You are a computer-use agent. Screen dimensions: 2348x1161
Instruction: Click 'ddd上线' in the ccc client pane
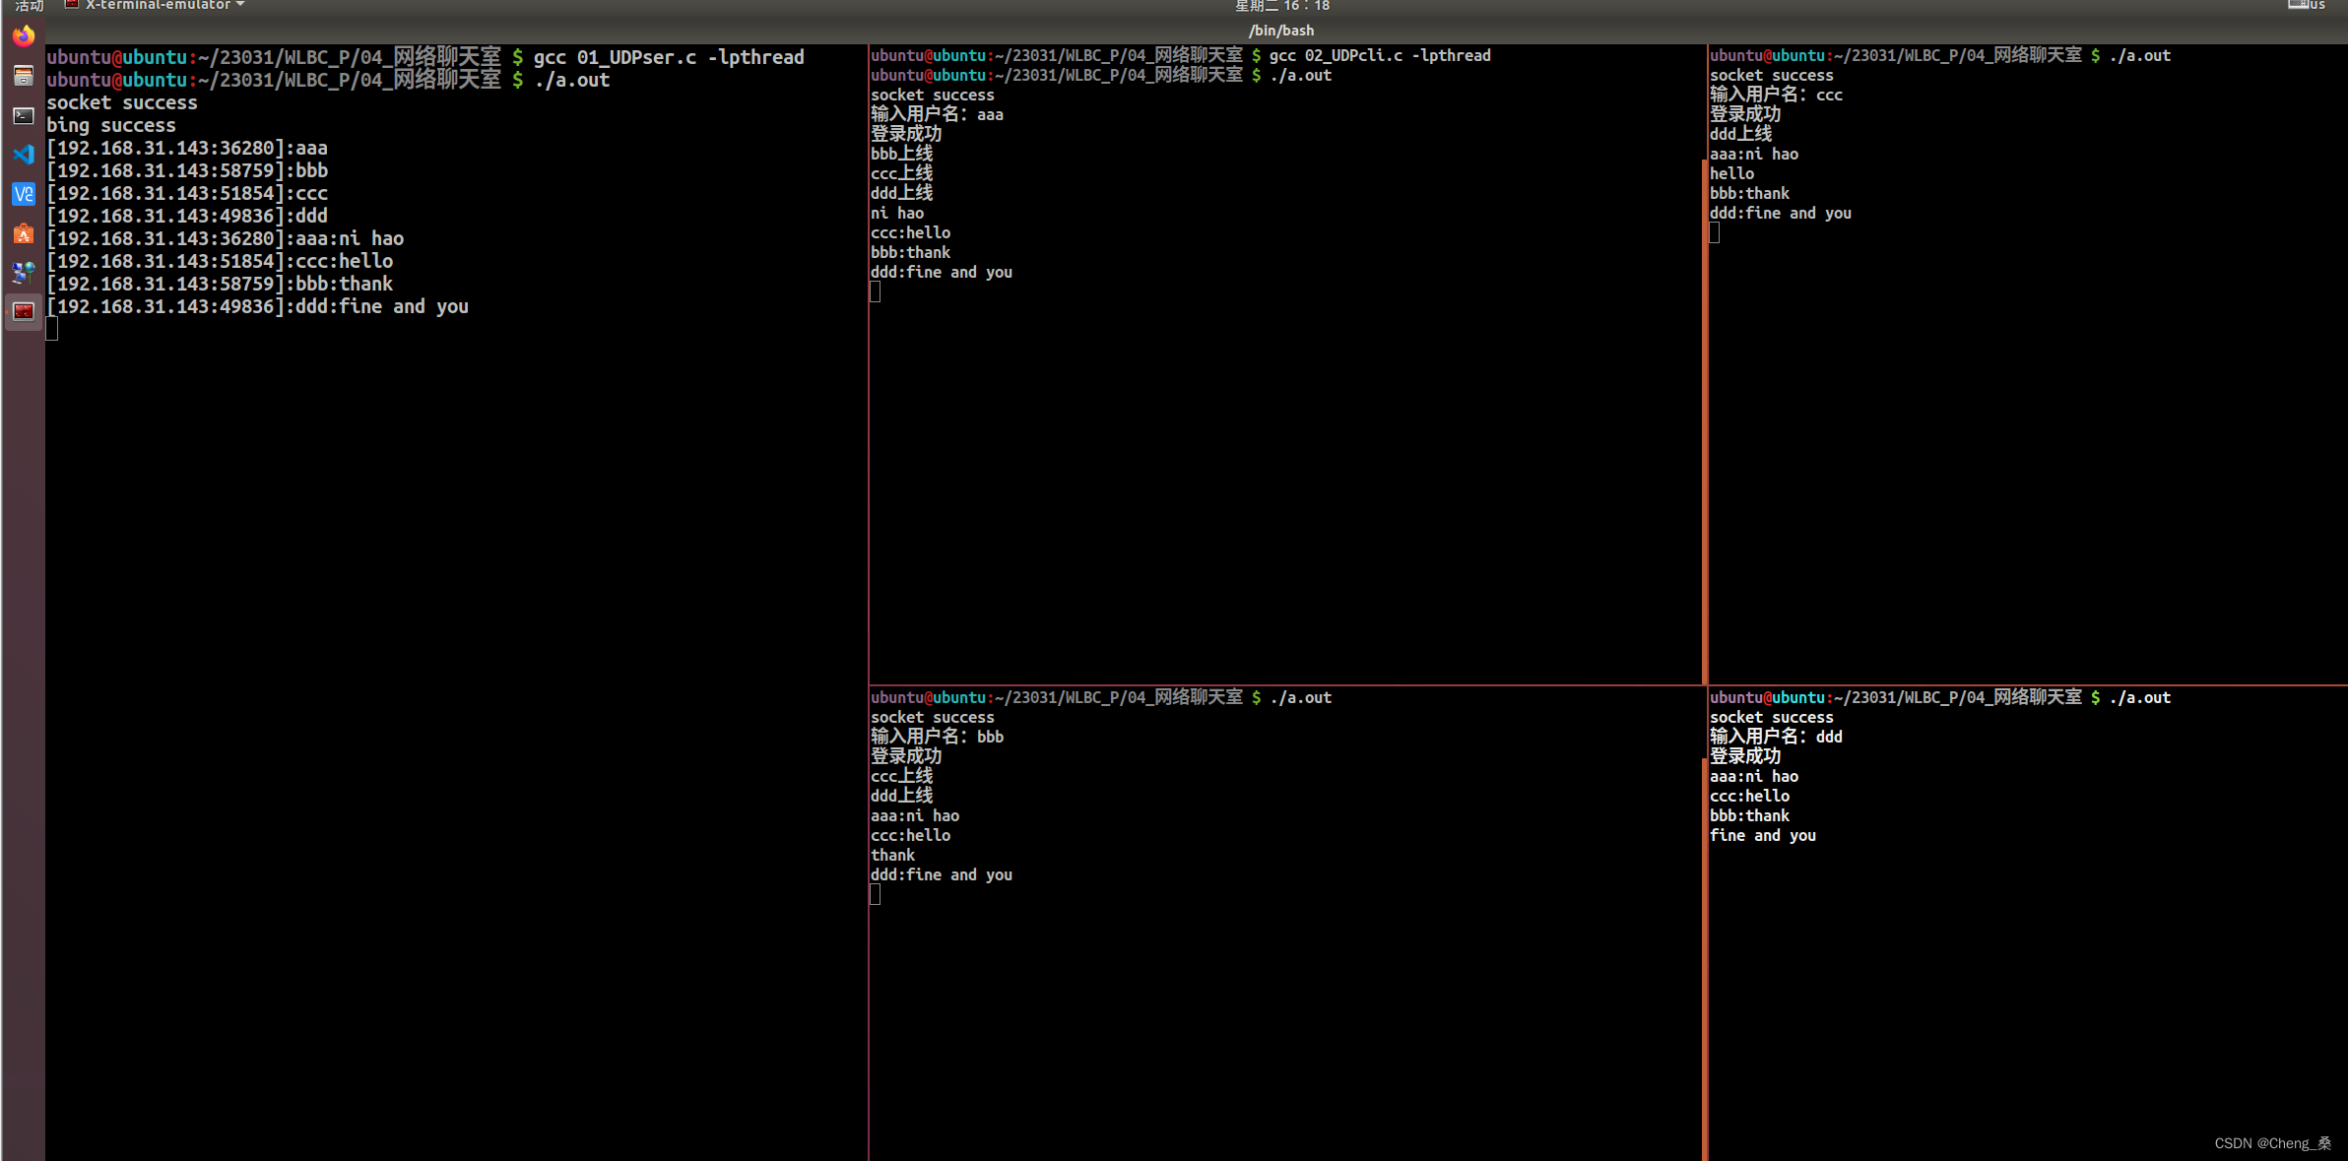click(1740, 134)
